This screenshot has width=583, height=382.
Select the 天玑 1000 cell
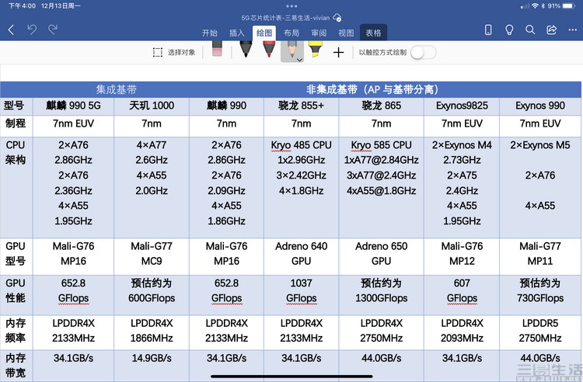pos(152,106)
